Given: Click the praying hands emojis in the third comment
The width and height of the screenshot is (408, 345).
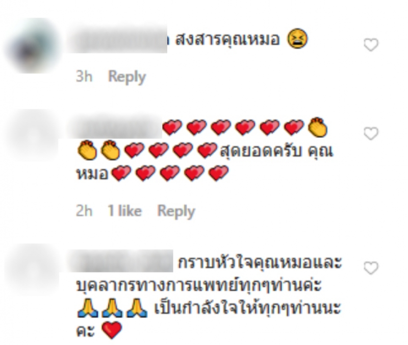Looking at the screenshot, I should (x=112, y=308).
